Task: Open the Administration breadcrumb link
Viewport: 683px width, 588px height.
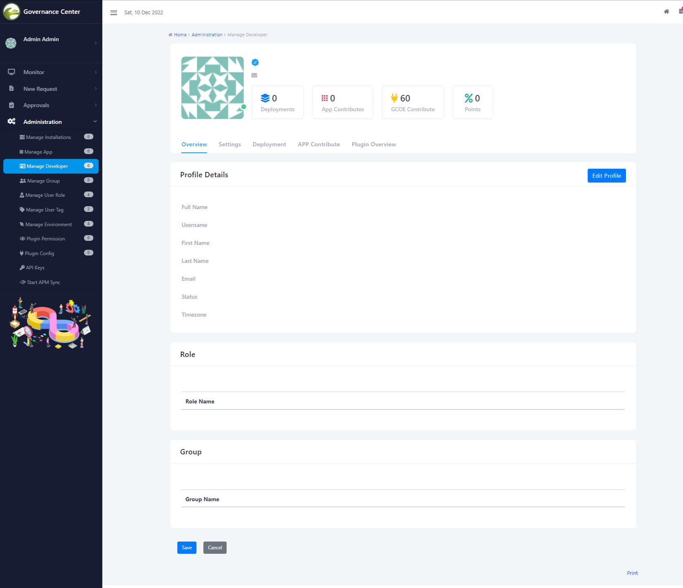Action: [x=207, y=35]
